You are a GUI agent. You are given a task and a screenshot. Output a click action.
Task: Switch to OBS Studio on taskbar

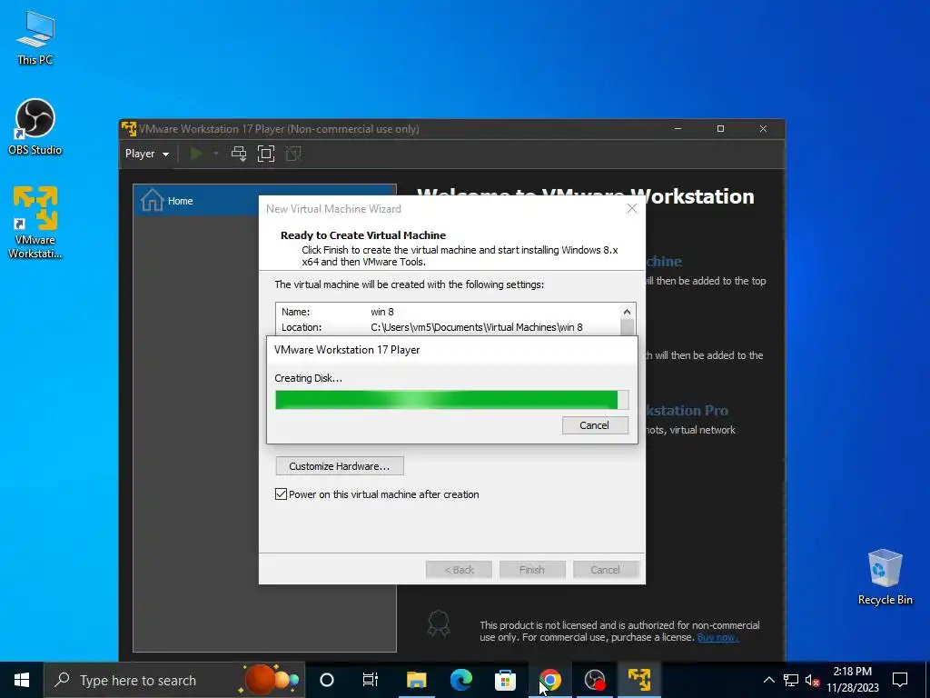click(594, 680)
